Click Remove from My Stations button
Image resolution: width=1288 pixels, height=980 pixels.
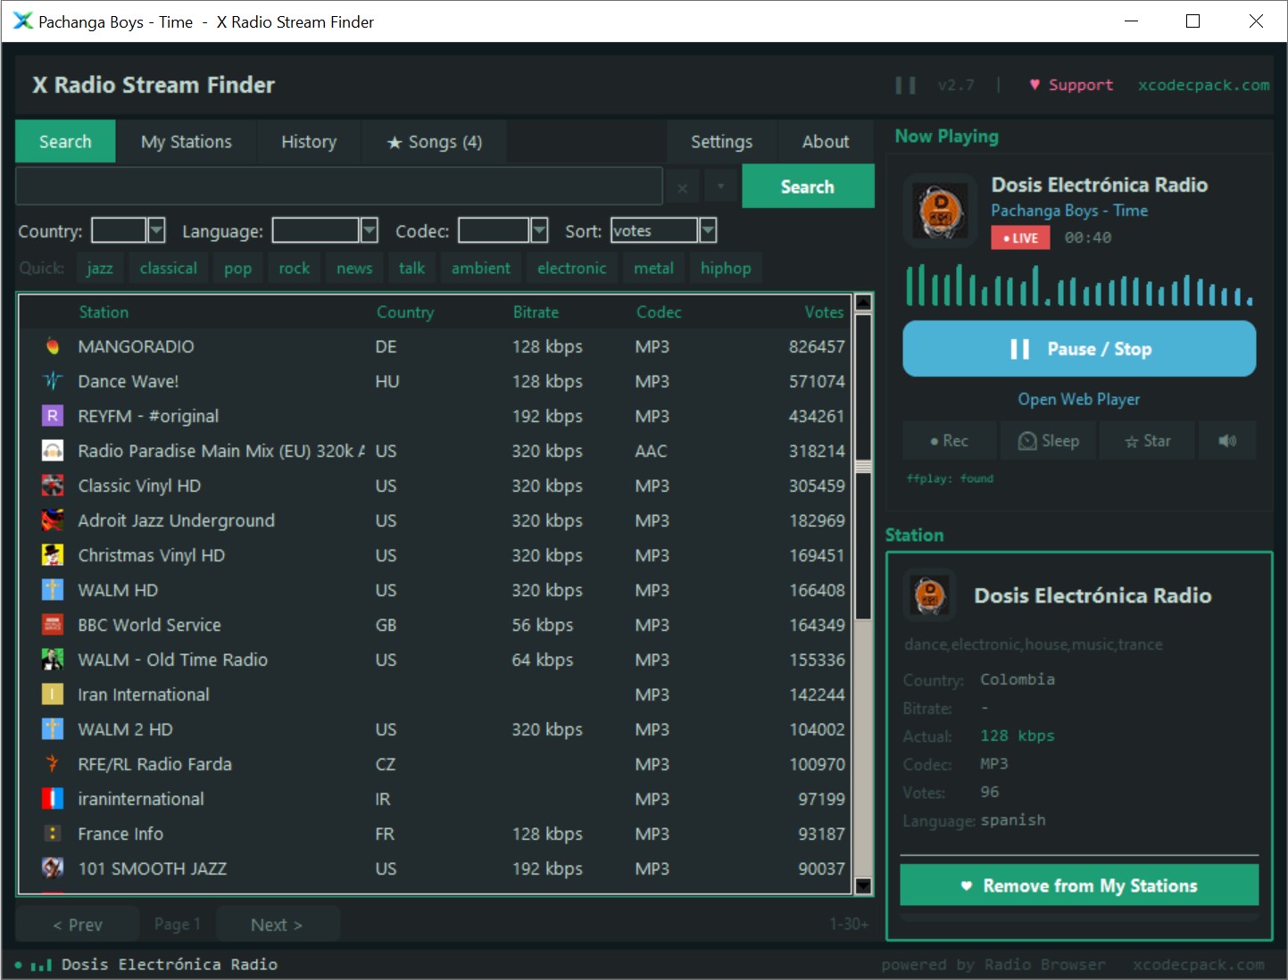(x=1079, y=885)
